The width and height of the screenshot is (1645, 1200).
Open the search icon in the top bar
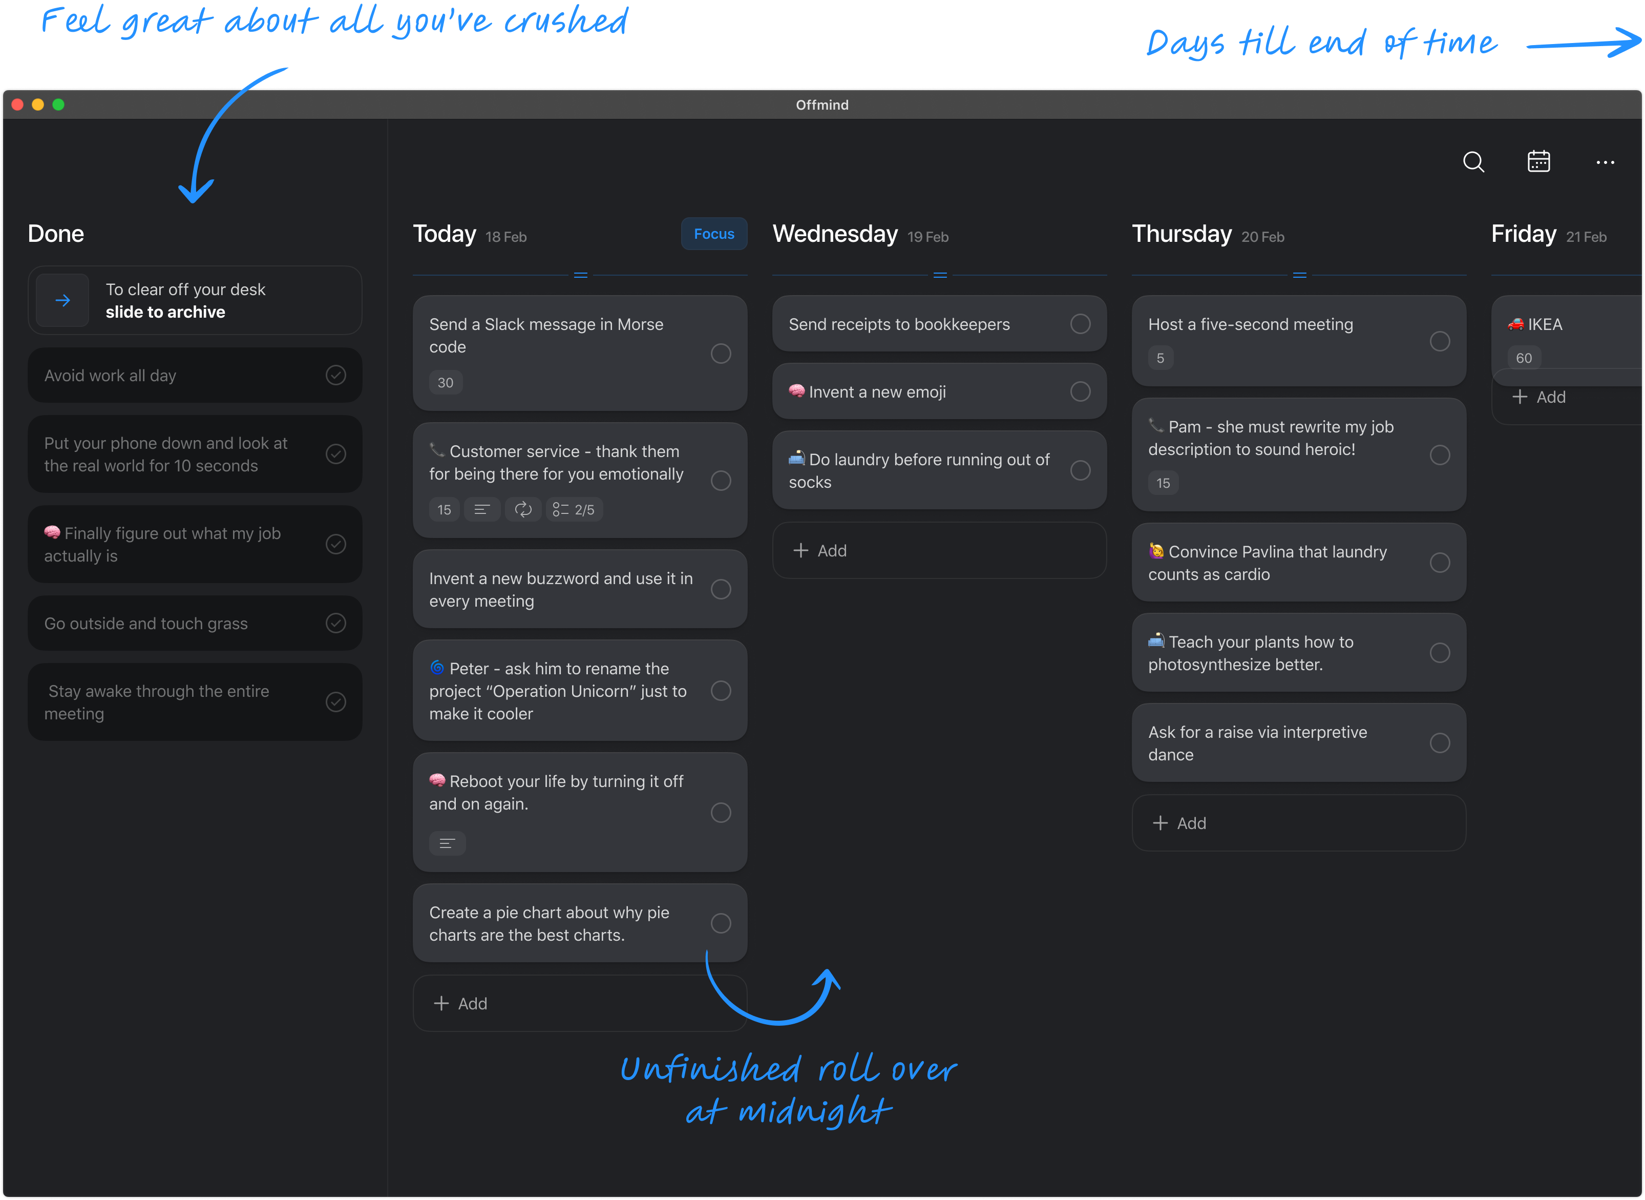(x=1473, y=161)
